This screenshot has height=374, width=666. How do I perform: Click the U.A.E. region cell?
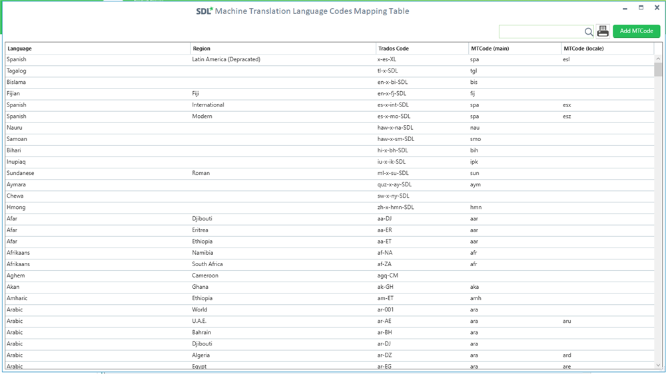[199, 321]
